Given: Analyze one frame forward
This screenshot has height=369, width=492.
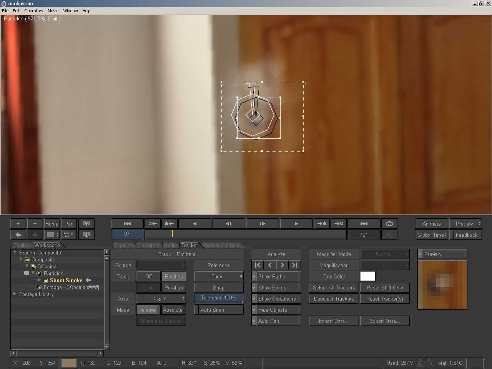Looking at the screenshot, I should pos(283,265).
